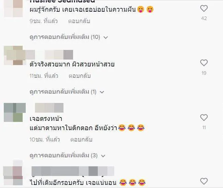
Task: Expand ดูการตอบกลับเพิ่มเติม (10) replies
Action: [x=69, y=37]
